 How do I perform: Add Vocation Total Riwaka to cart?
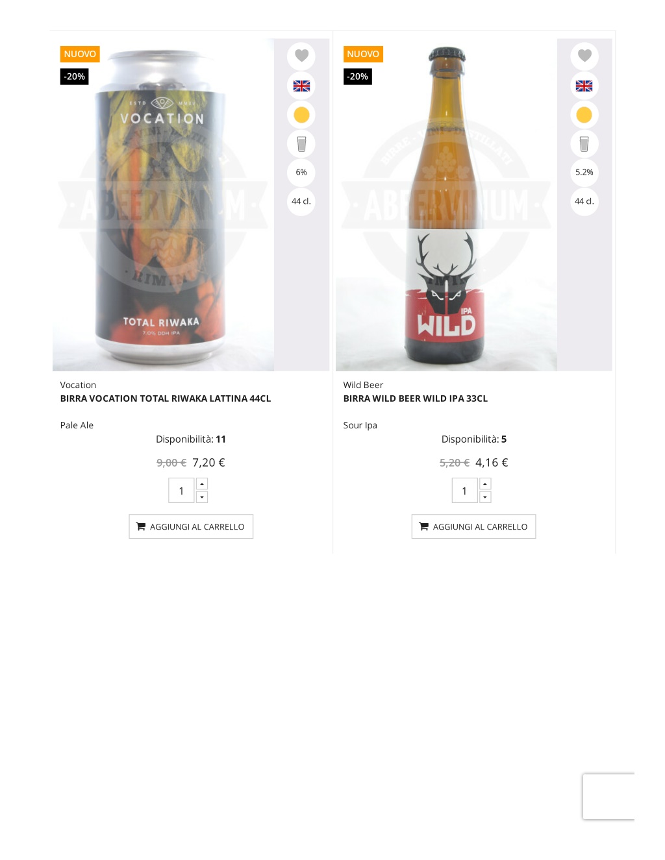coord(191,526)
